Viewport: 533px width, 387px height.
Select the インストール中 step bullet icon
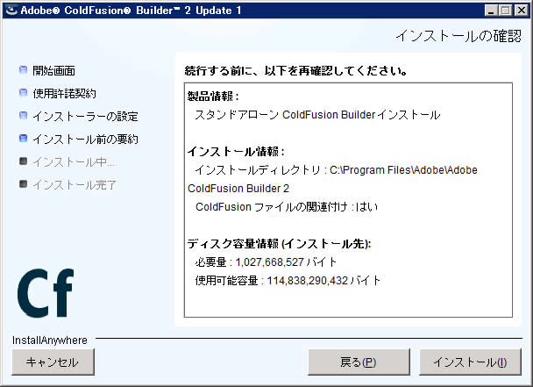(x=23, y=161)
